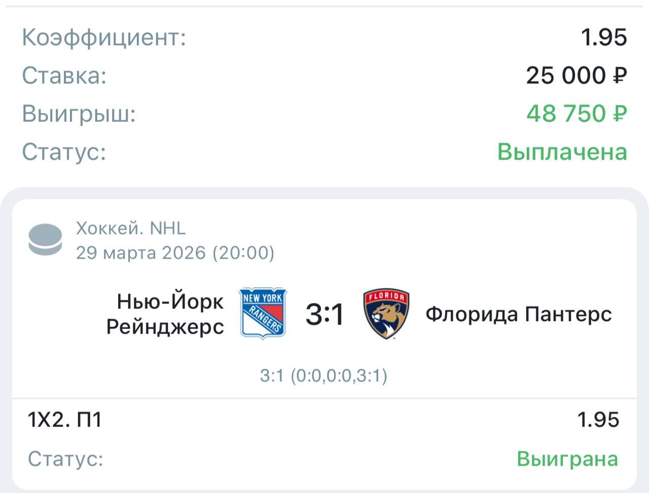649x493 pixels.
Task: Tap the 1.95 value beside Коэффициент
Action: click(604, 37)
